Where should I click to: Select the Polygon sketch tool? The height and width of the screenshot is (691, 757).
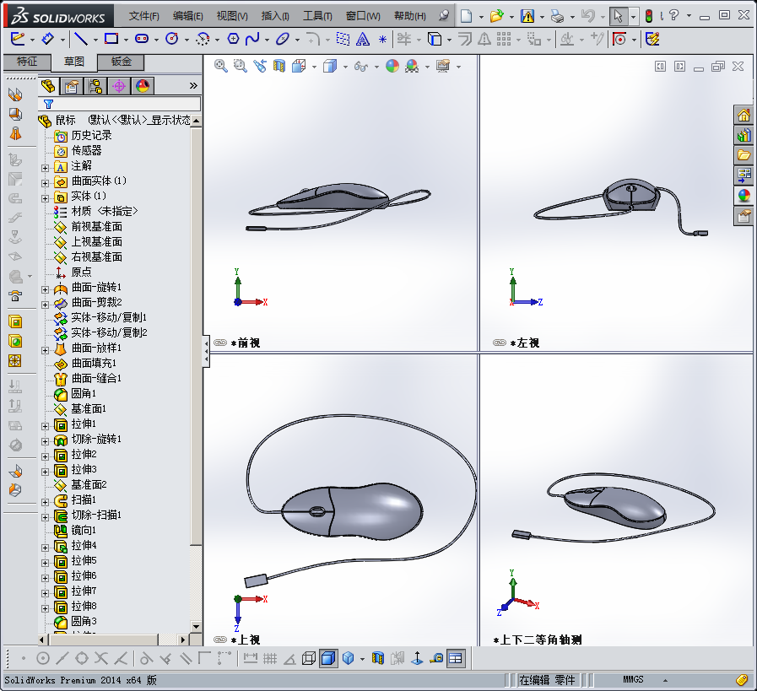point(233,39)
